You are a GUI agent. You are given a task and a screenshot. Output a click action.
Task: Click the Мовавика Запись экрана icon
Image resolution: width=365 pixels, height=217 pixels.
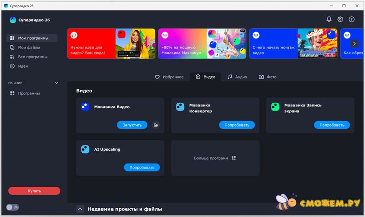coord(275,107)
